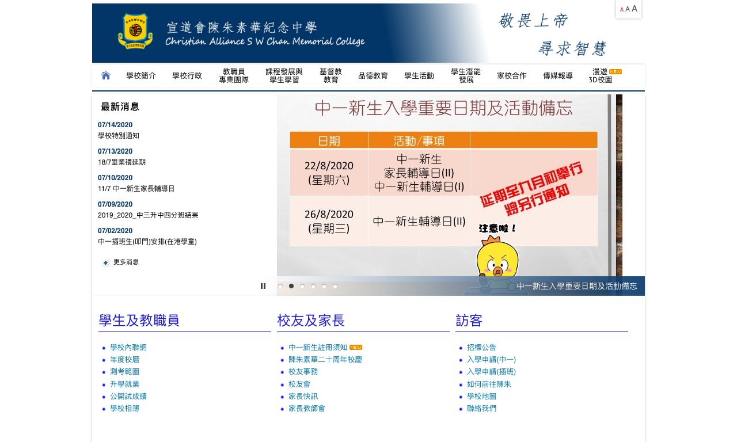Open the 學校特別通知 news item
This screenshot has height=442, width=737.
pos(119,136)
